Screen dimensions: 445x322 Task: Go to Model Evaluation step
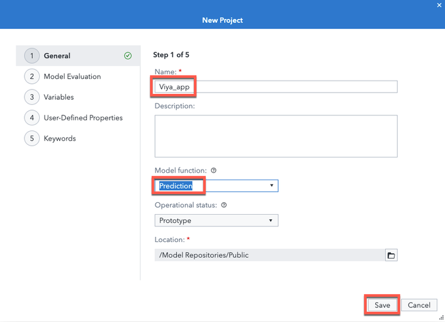pyautogui.click(x=72, y=77)
